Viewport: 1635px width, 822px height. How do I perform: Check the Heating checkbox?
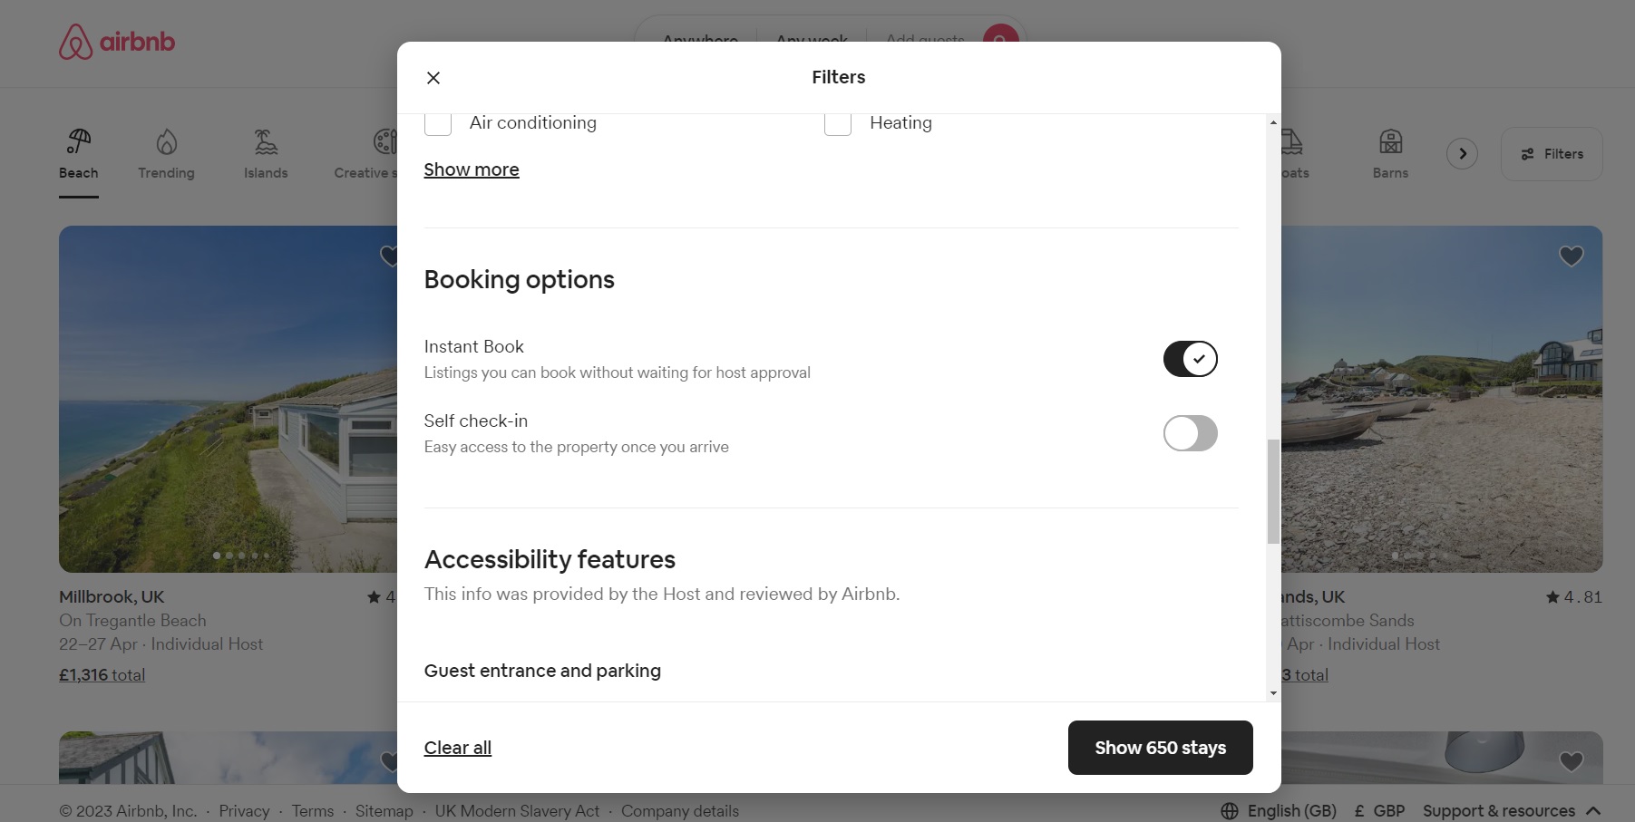837,122
